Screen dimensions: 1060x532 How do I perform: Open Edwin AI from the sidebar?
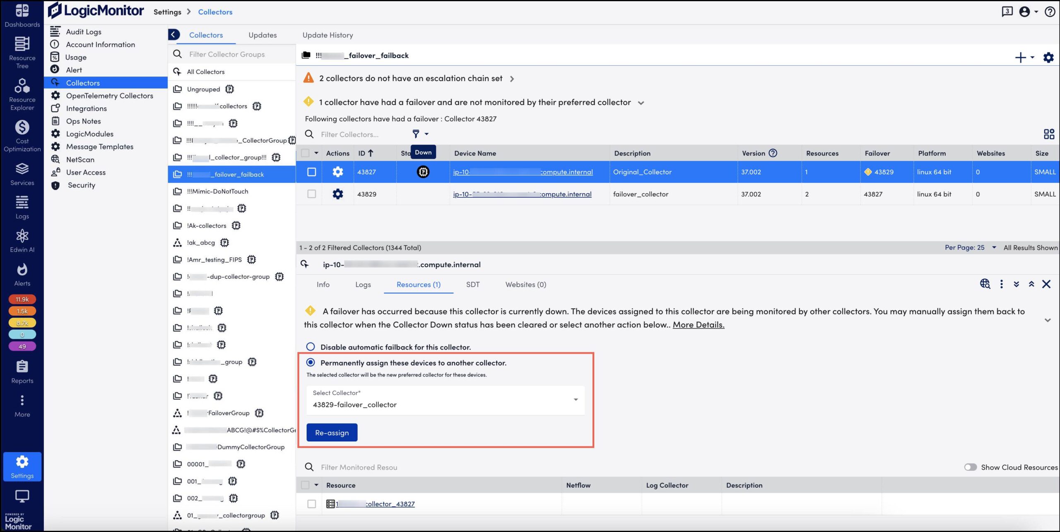(22, 241)
